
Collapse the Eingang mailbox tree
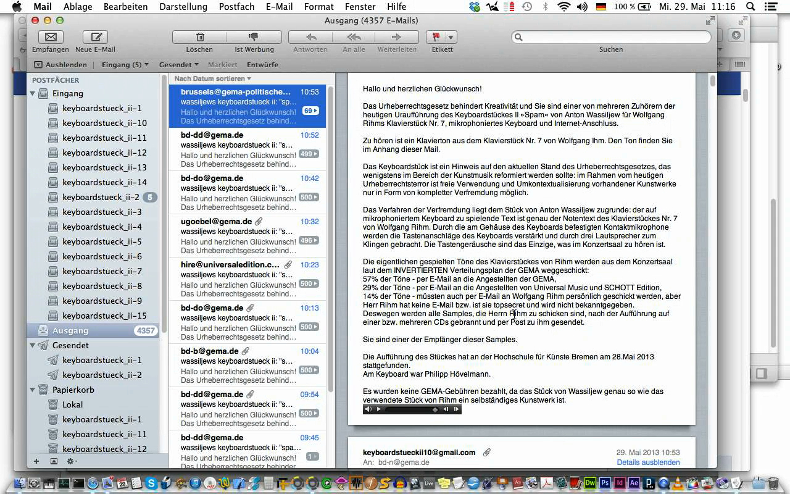click(33, 93)
